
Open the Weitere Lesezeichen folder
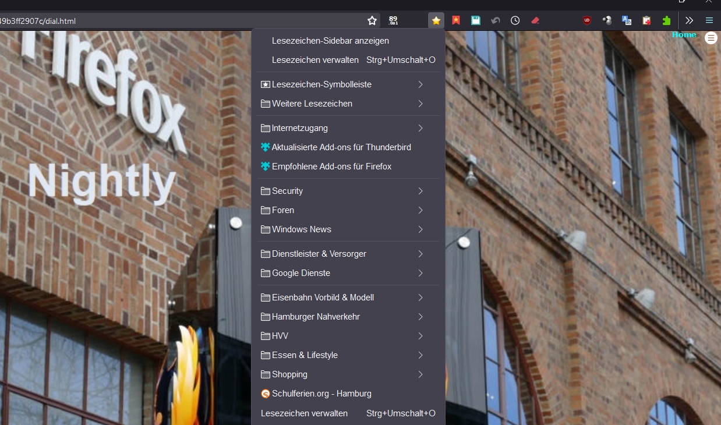coord(348,104)
